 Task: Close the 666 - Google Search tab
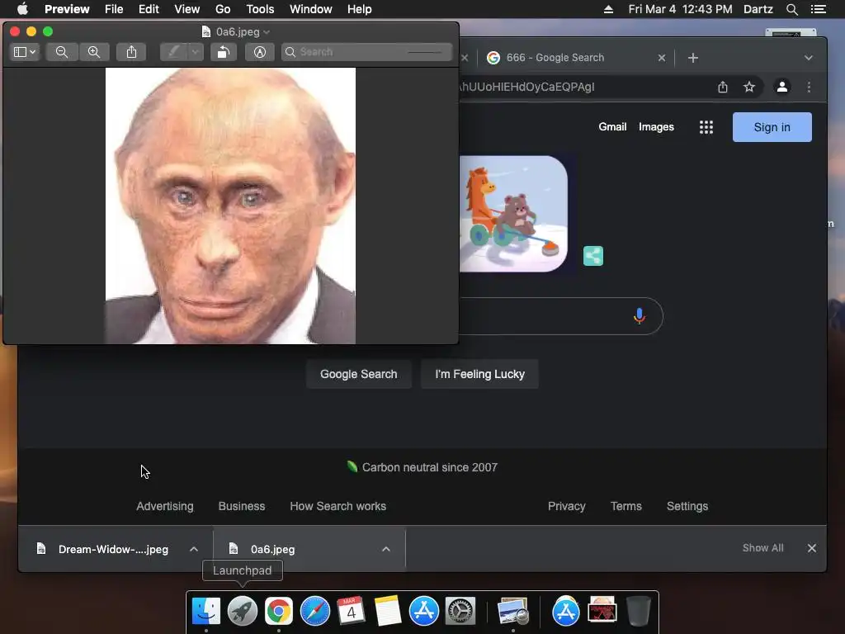[x=662, y=58]
